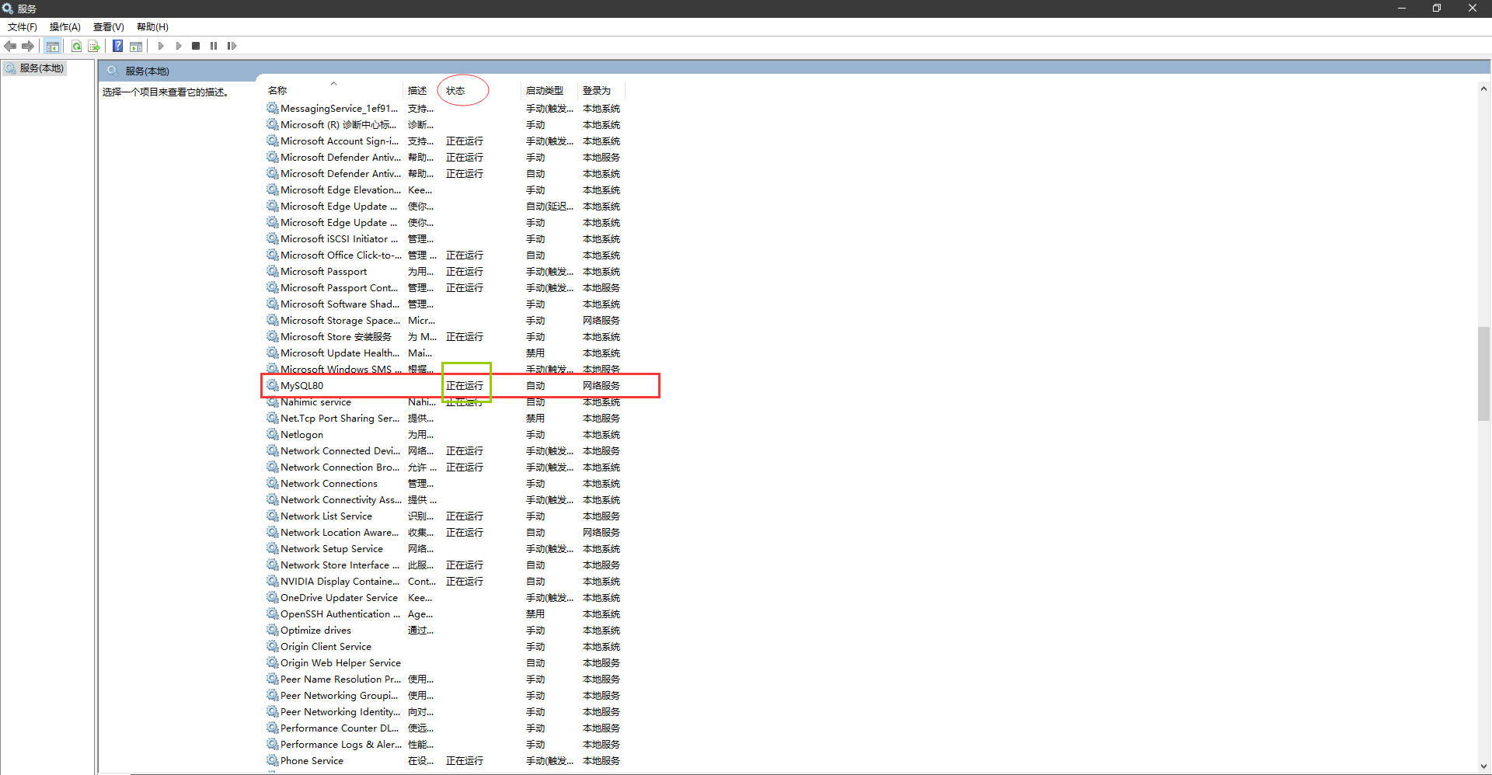Click the sort arrow above the 名称 column
Screen dimensions: 1492x775
pos(333,83)
